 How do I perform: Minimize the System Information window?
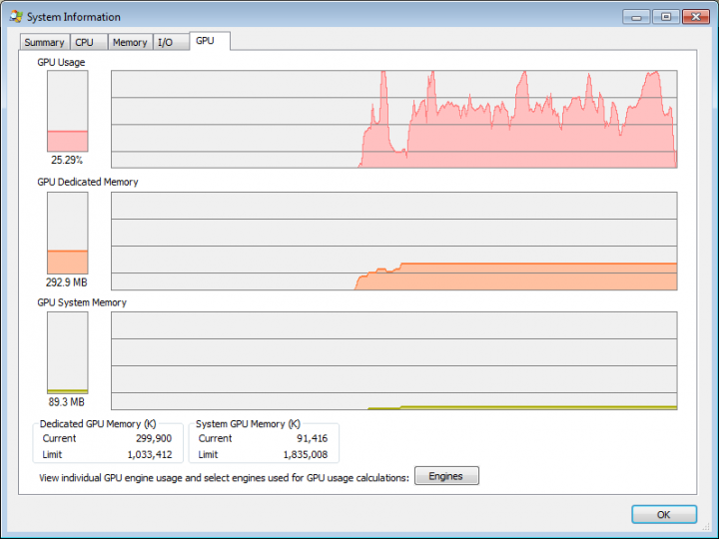pyautogui.click(x=636, y=17)
